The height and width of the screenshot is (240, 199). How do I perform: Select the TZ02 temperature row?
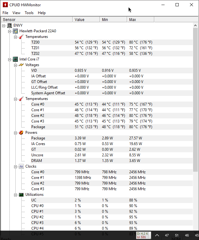(x=112, y=54)
